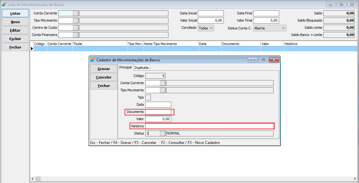Click the Novo button in sidebar

(x=15, y=22)
